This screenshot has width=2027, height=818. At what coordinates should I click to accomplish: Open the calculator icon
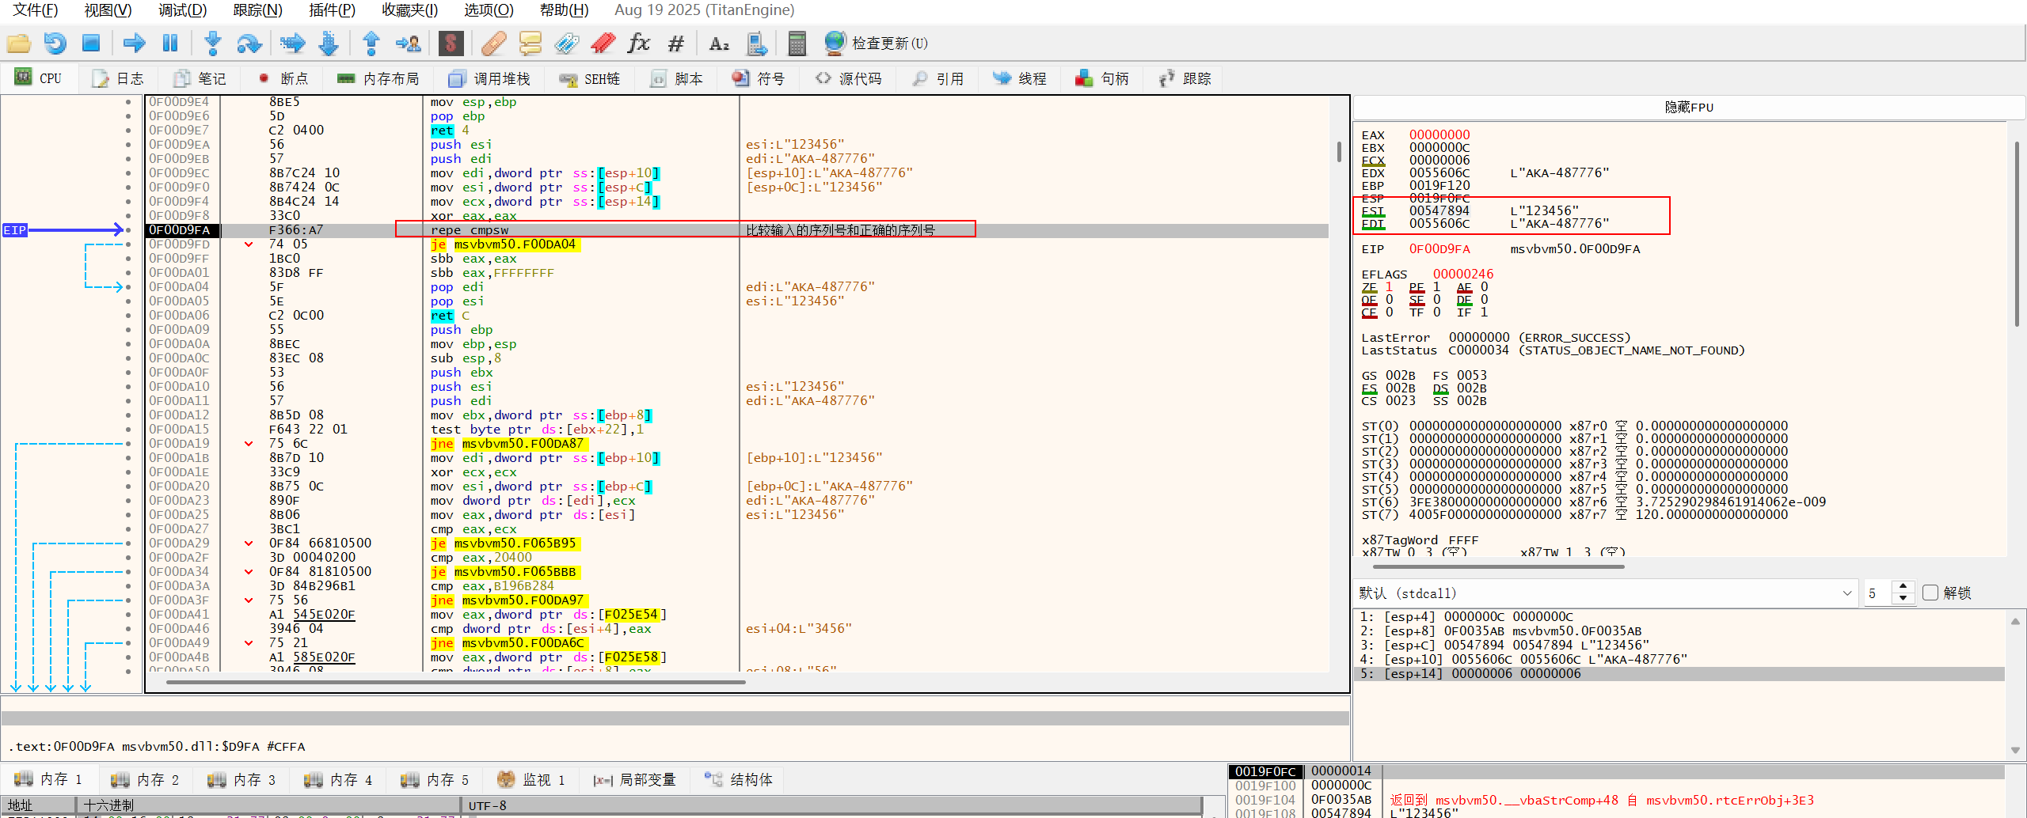tap(797, 44)
